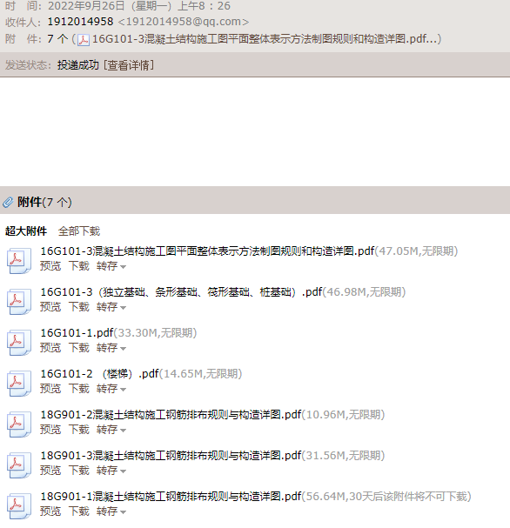This screenshot has height=528, width=510.
Task: Download 18G901-3 31.56M pdf
Action: (79, 470)
